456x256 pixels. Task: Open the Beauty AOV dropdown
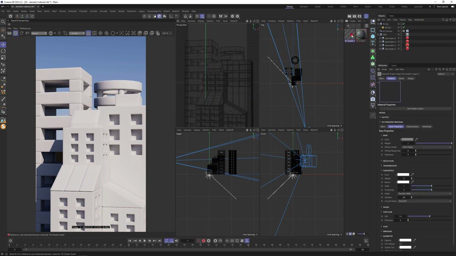(39, 33)
